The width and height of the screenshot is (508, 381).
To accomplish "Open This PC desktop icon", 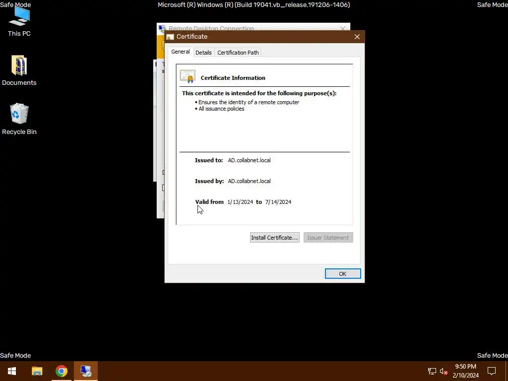I will pyautogui.click(x=19, y=21).
